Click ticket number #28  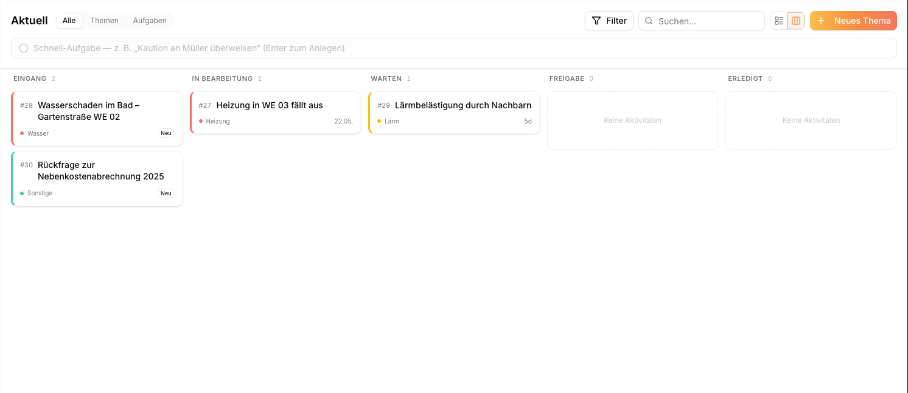[x=26, y=105]
